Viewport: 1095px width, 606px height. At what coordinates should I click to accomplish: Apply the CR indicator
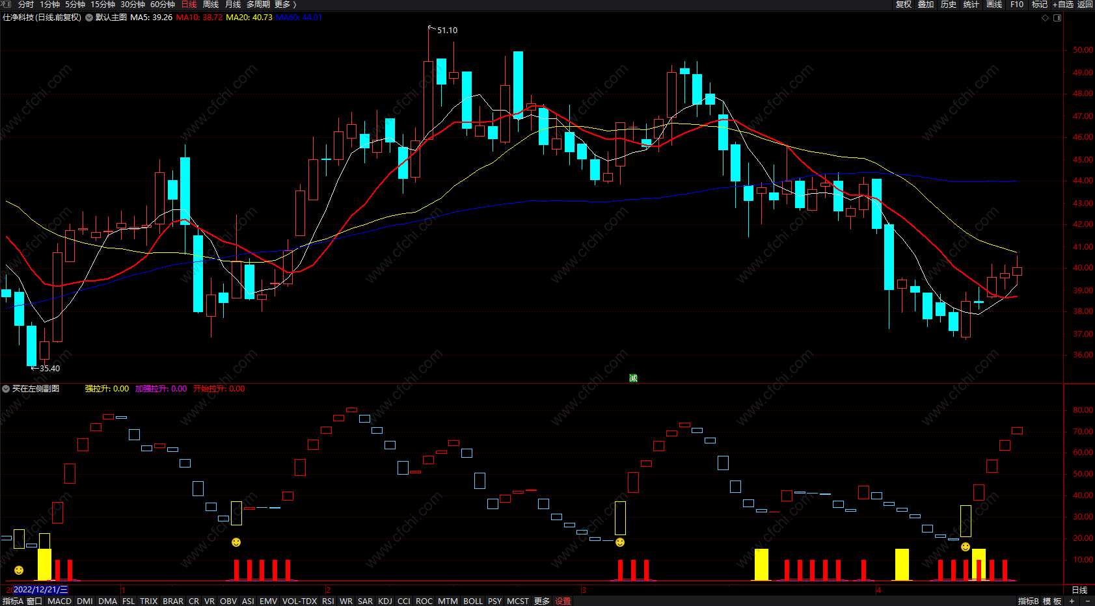coord(194,601)
